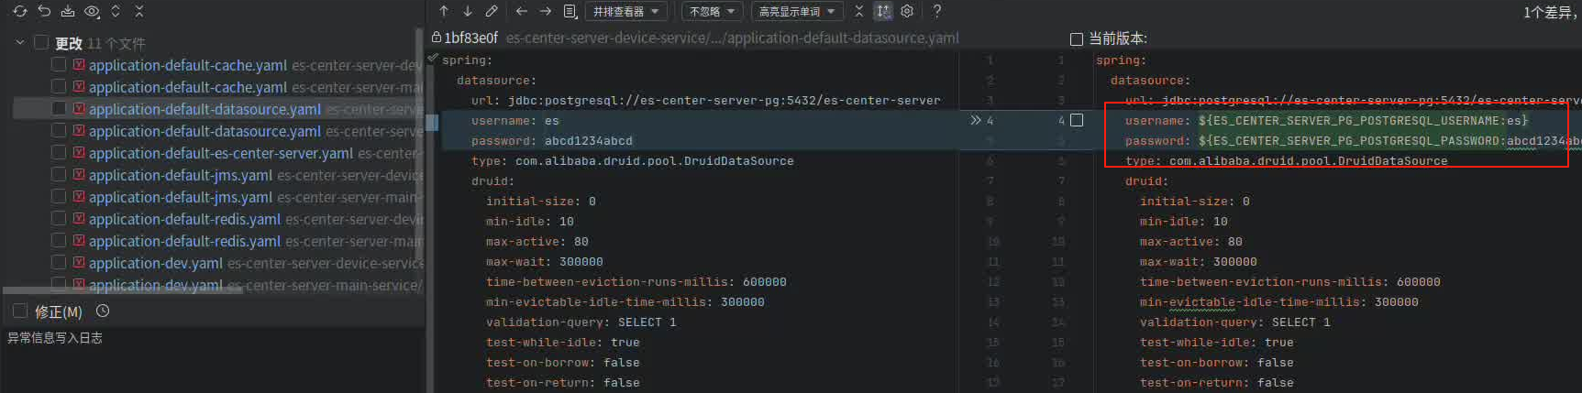Click the commit message text field

(x=211, y=362)
